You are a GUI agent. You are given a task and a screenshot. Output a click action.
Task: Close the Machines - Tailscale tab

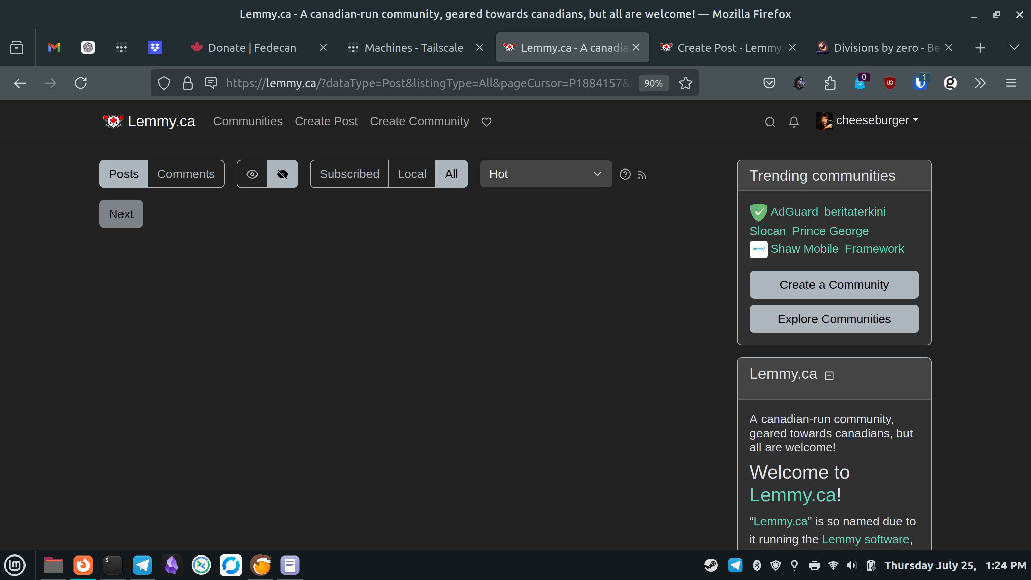coord(480,48)
